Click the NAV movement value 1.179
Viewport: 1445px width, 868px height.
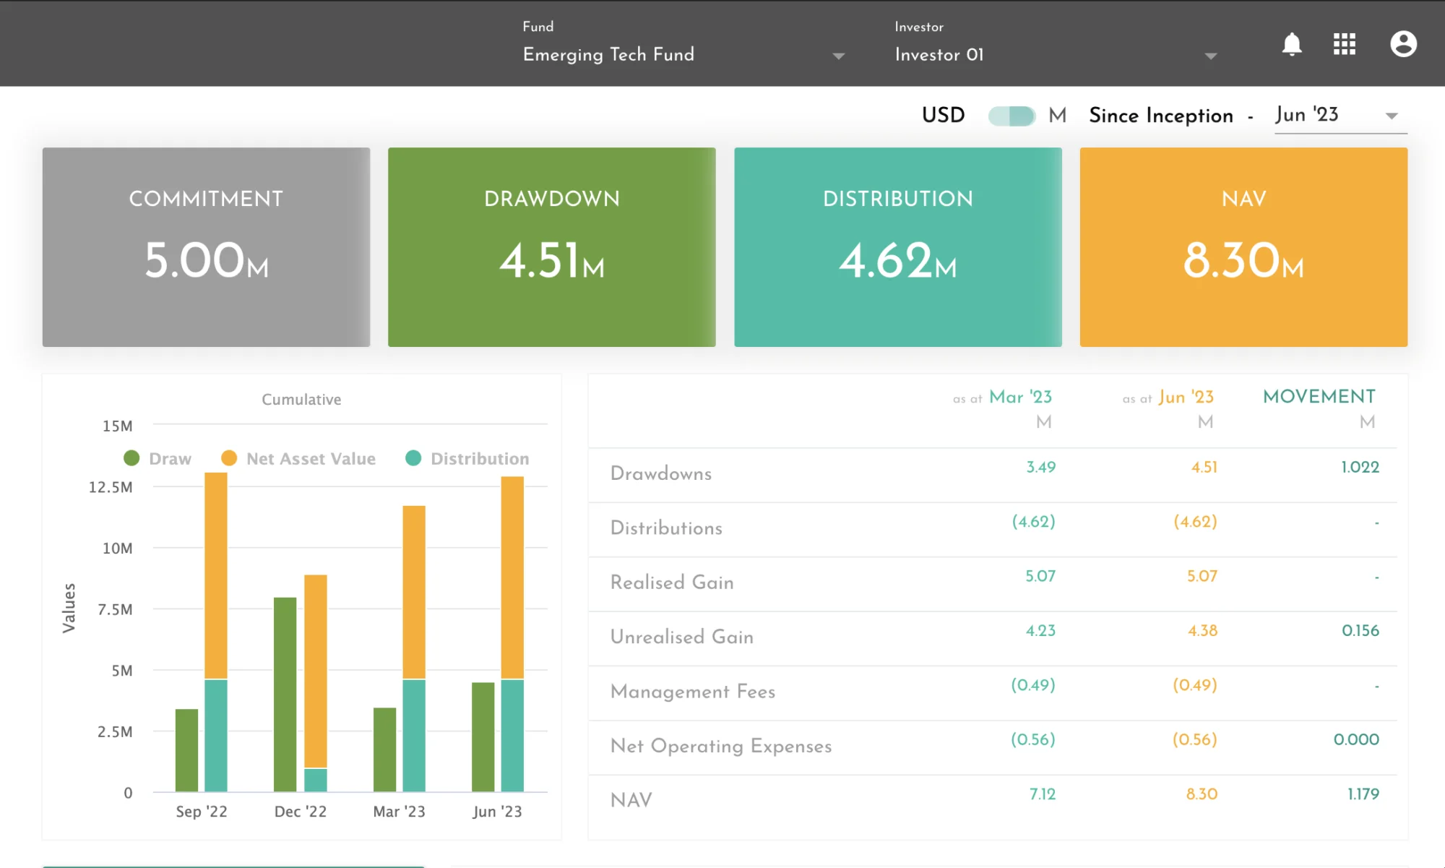pos(1363,794)
